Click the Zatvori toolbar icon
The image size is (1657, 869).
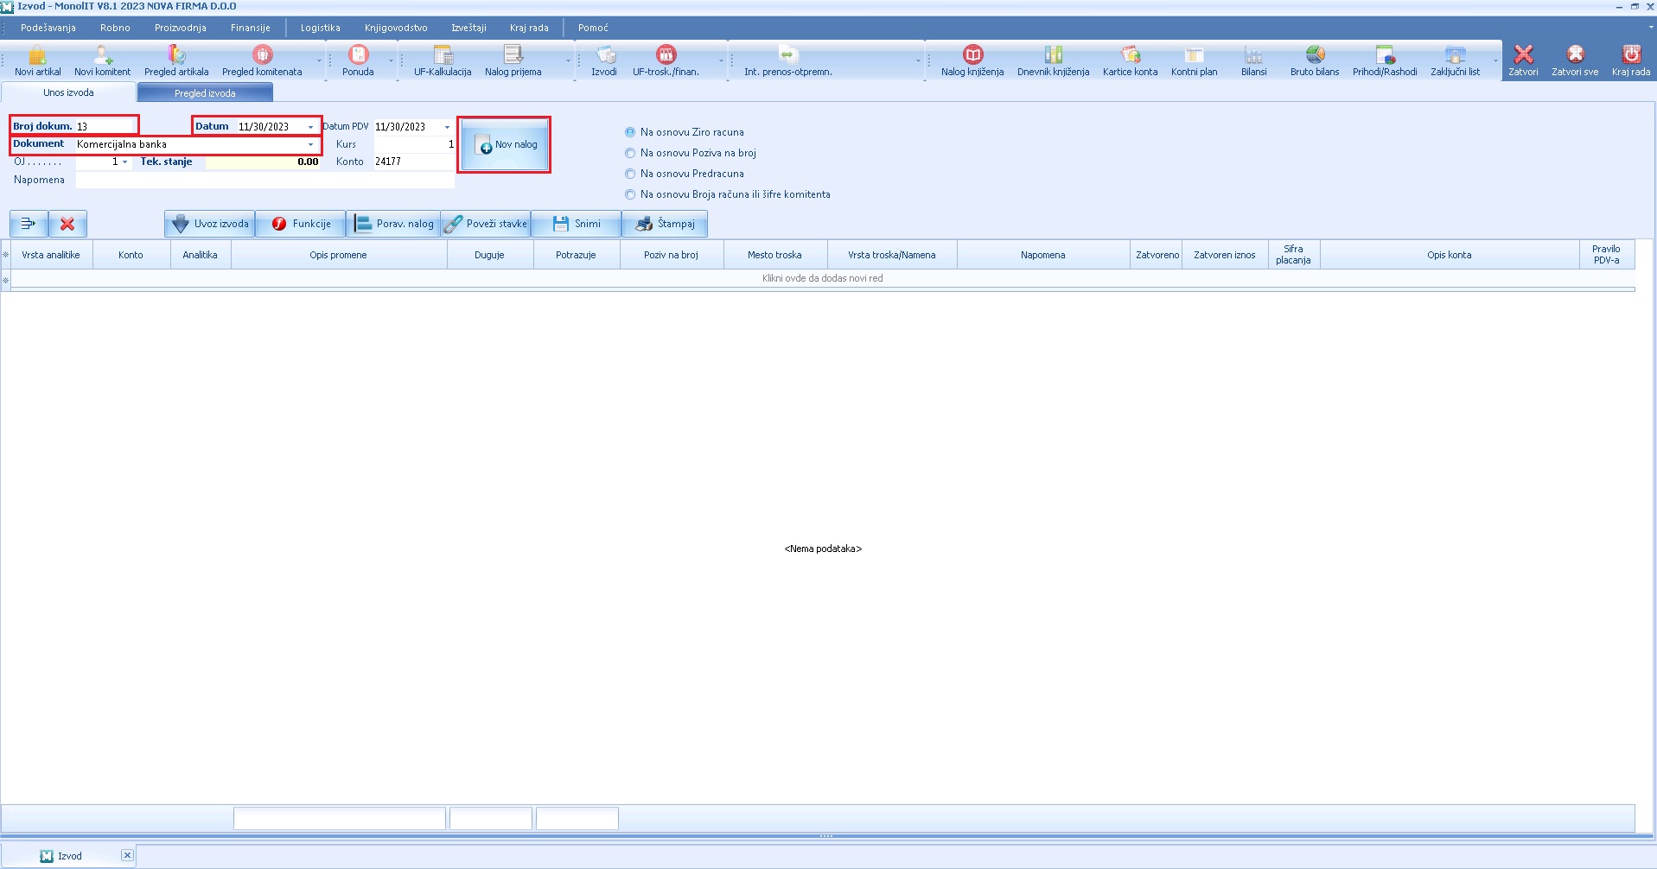click(1523, 60)
